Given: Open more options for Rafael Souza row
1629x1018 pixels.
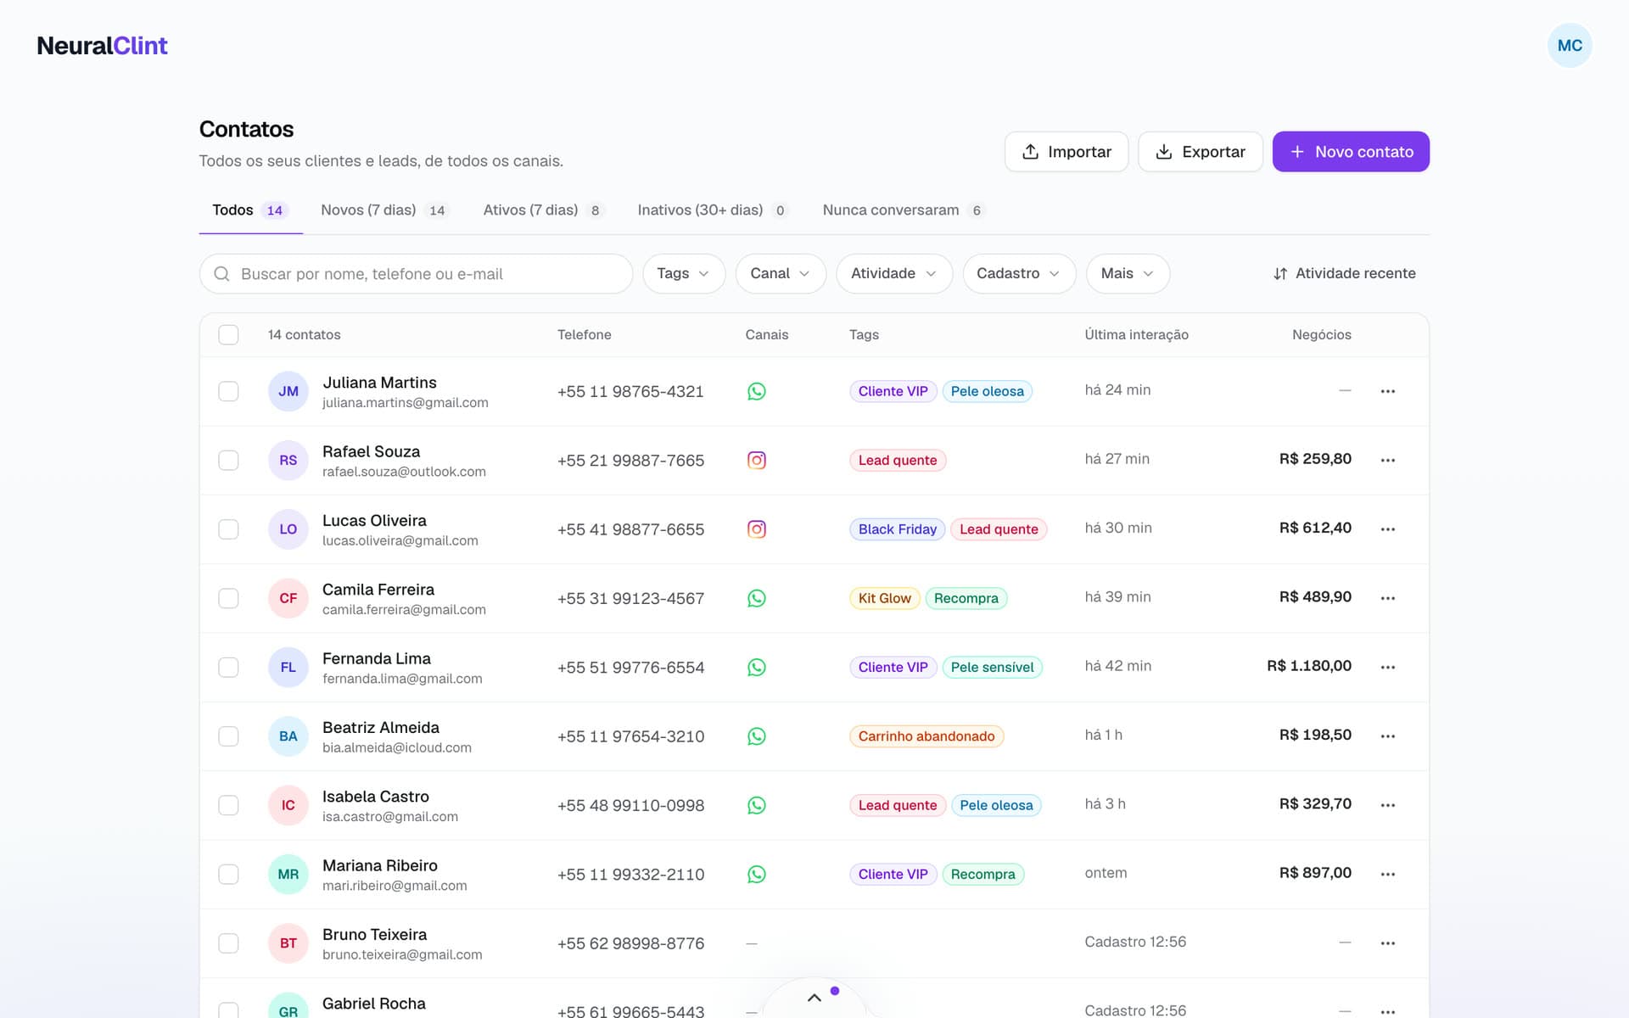Looking at the screenshot, I should [1387, 460].
